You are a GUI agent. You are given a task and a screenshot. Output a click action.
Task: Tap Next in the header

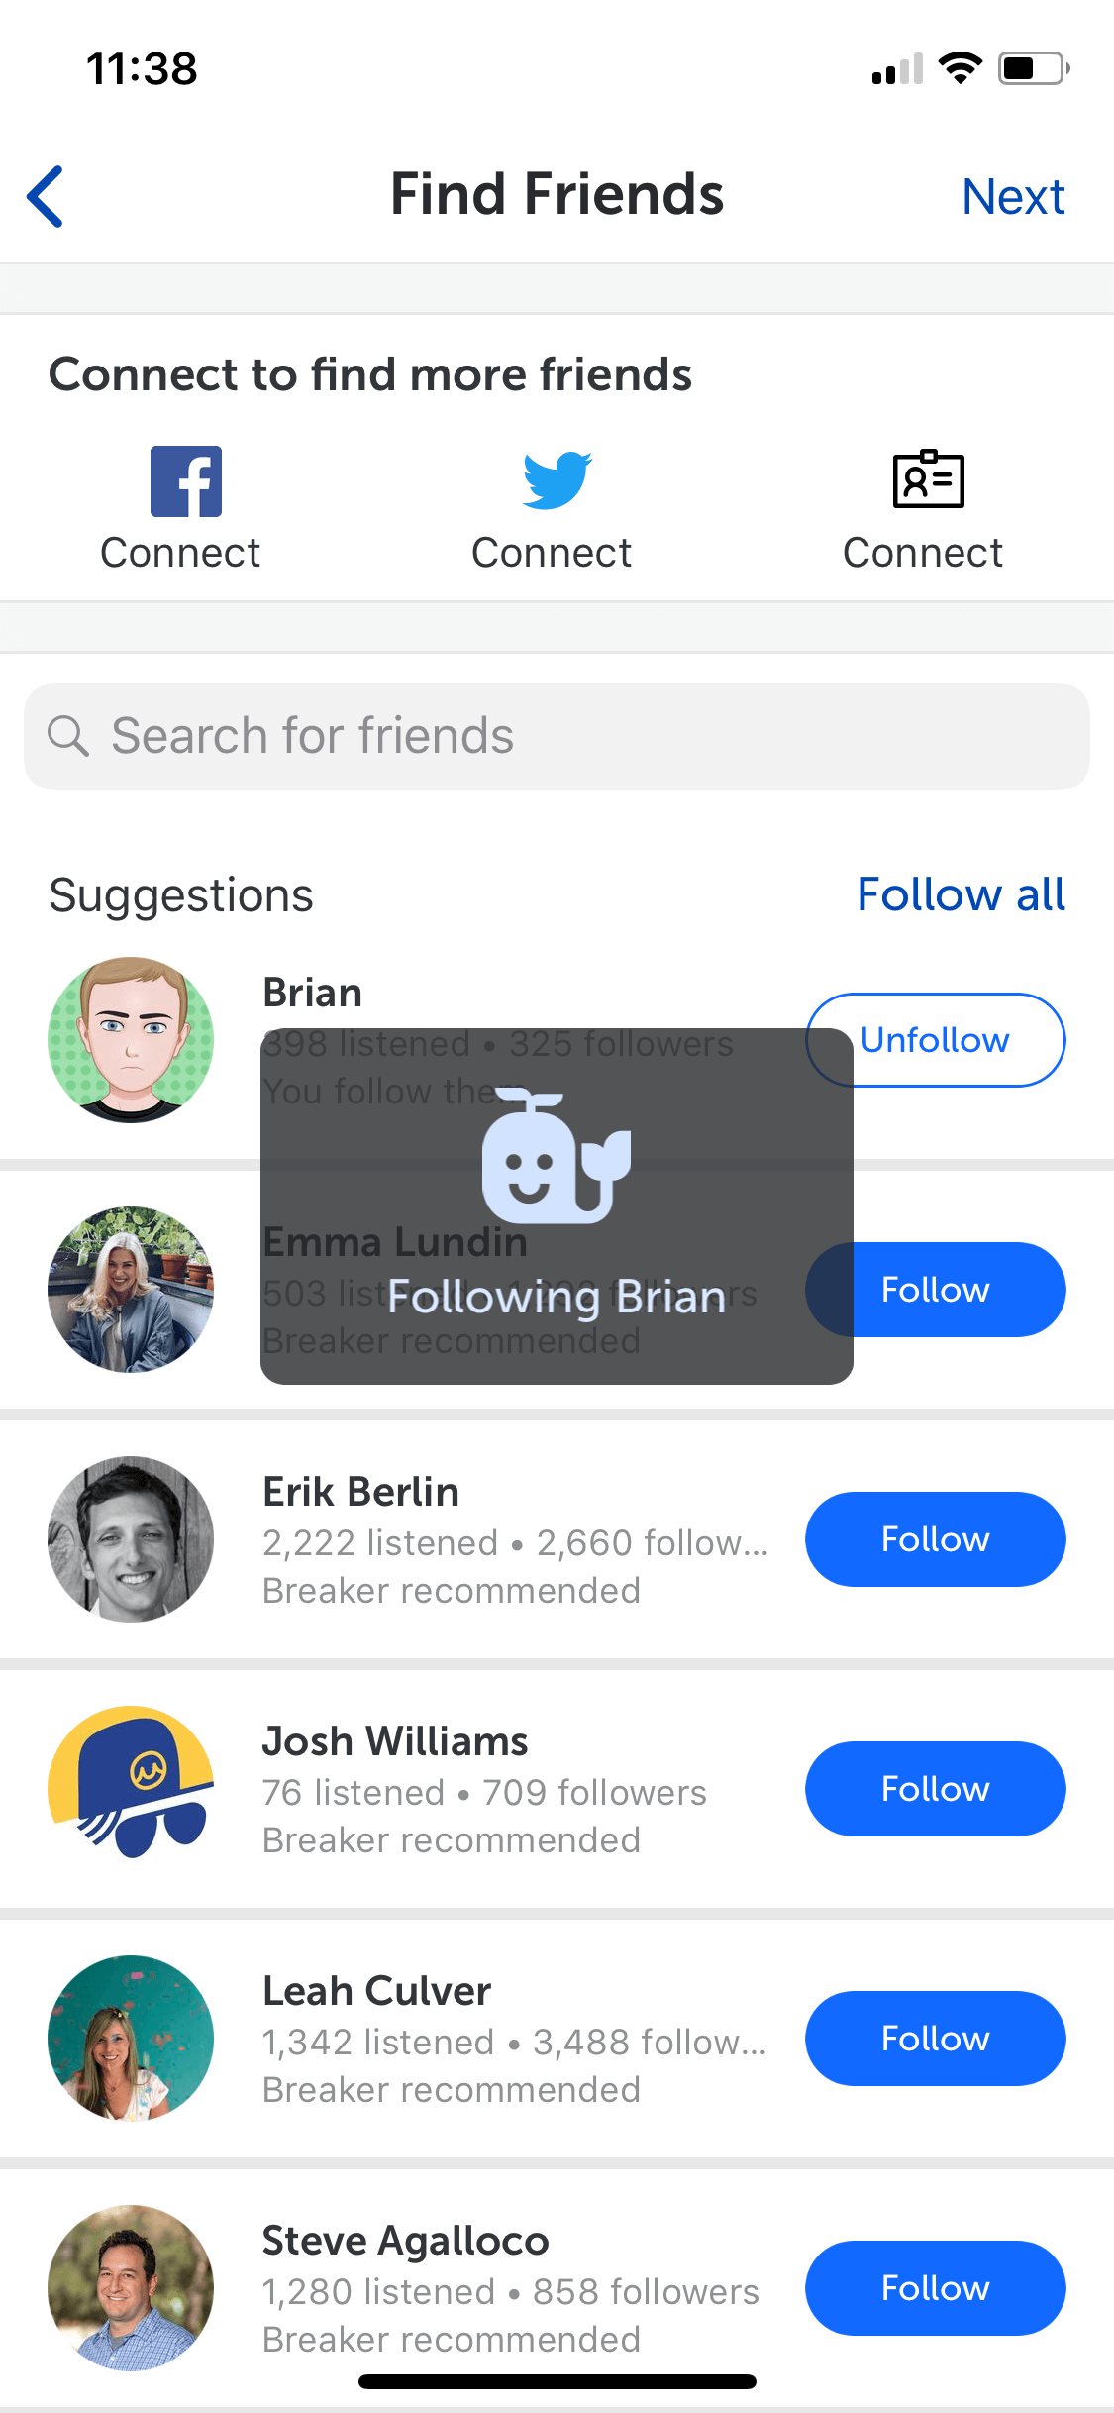tap(1013, 196)
